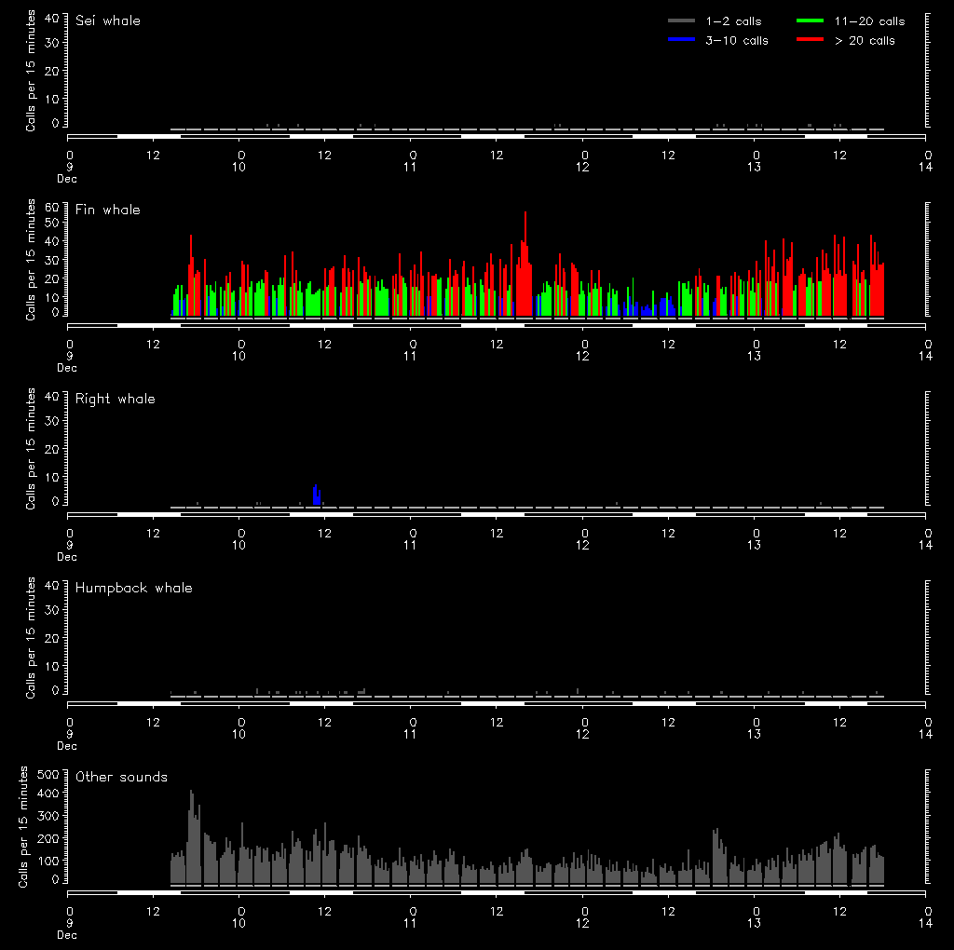
Task: Click the blue 3-10 calls legend swatch
Action: [681, 40]
